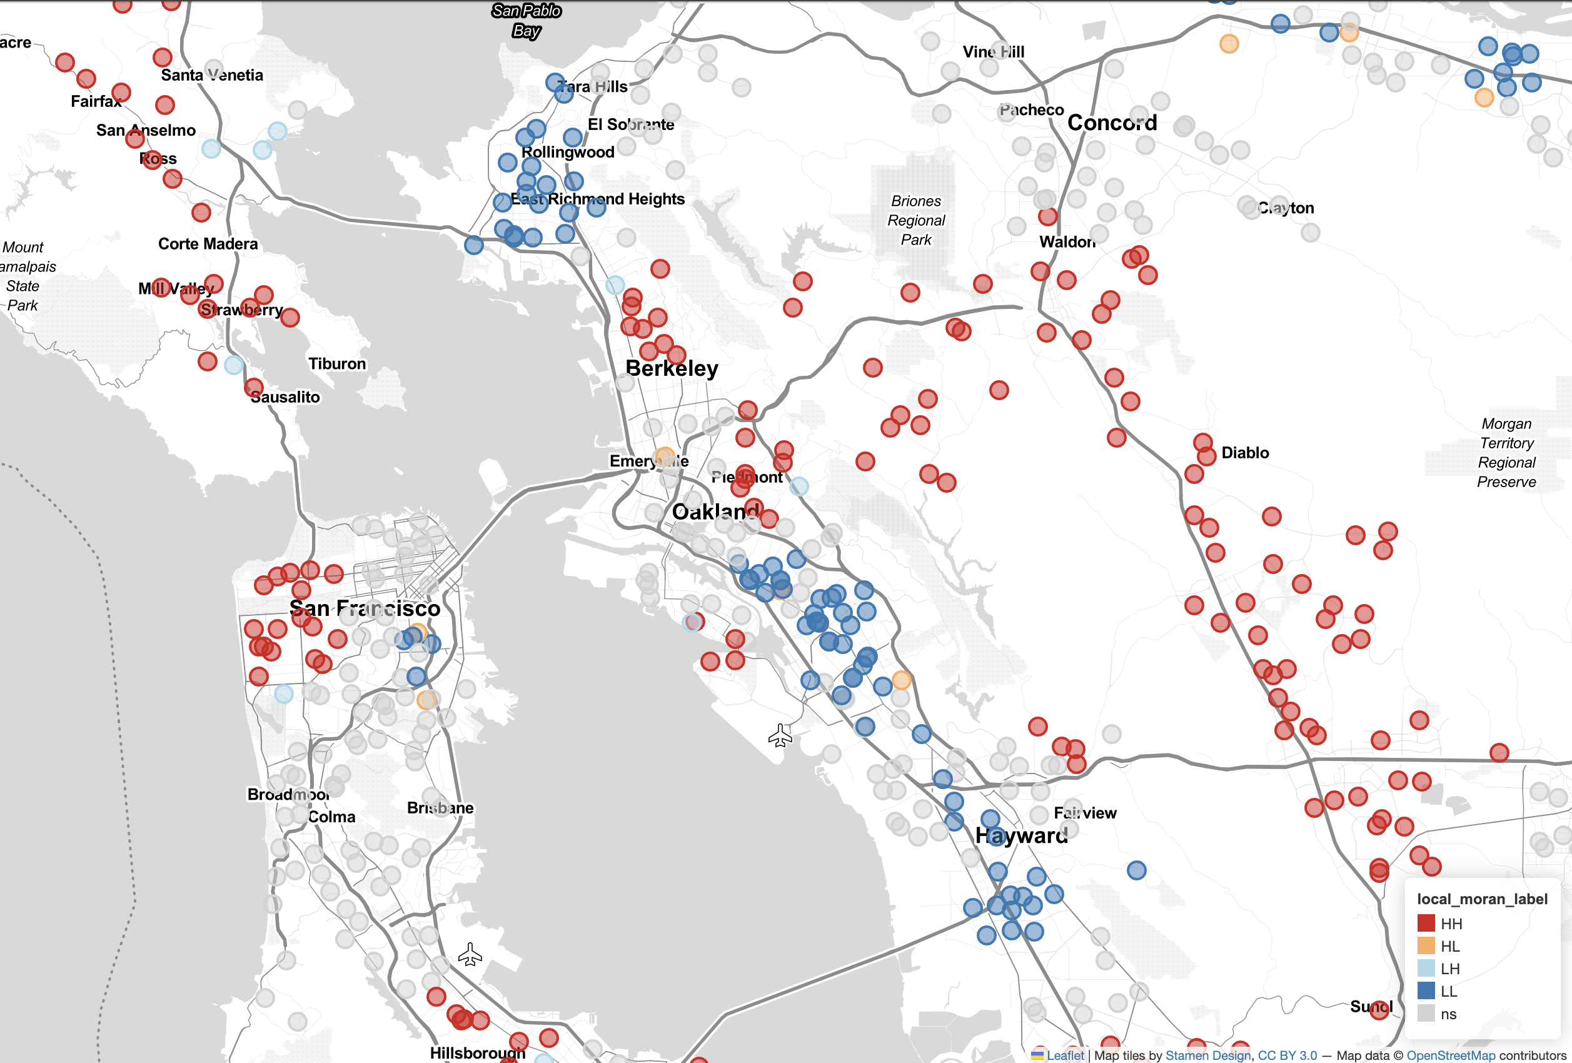Click the red marker on Sunol label

pyautogui.click(x=1379, y=1010)
